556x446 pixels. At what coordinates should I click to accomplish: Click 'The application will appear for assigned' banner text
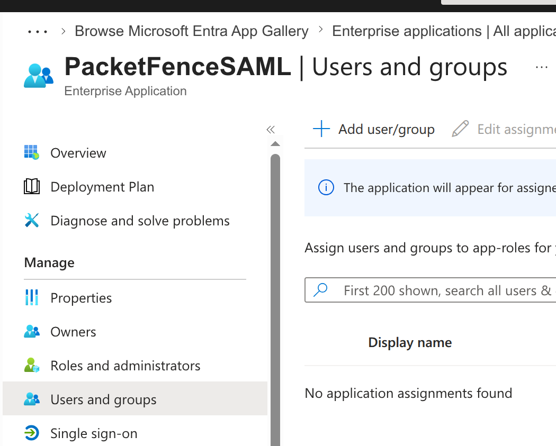click(450, 188)
